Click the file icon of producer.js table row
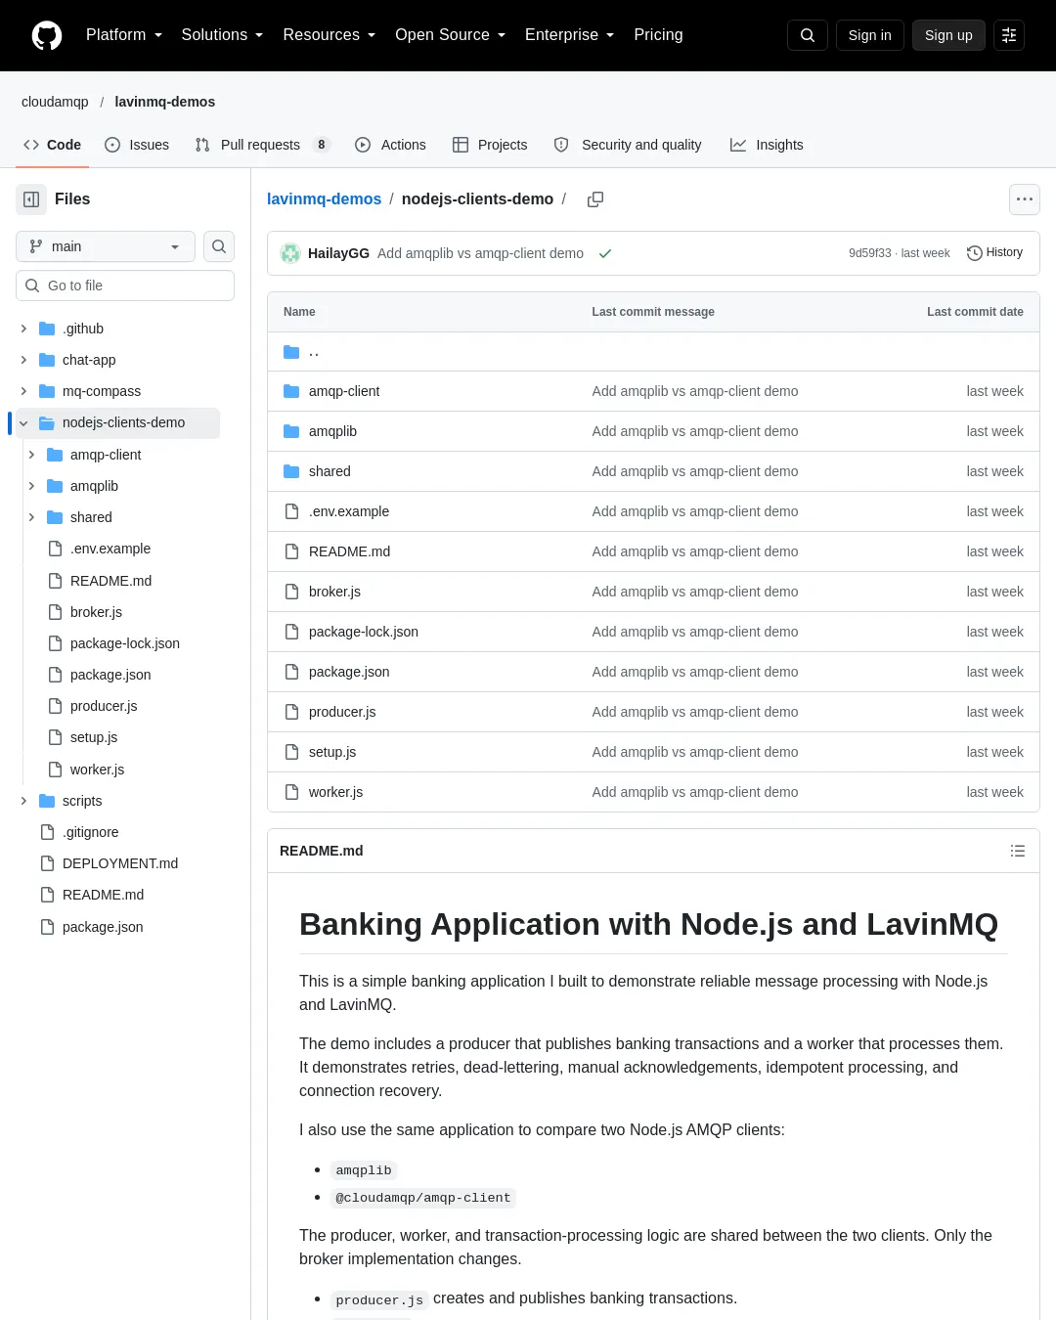 coord(291,712)
